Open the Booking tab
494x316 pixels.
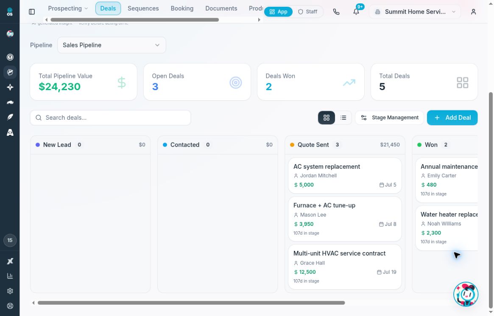(182, 8)
